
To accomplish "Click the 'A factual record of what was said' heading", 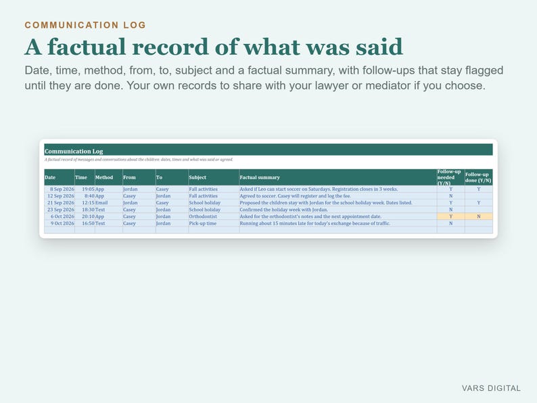I will click(214, 47).
